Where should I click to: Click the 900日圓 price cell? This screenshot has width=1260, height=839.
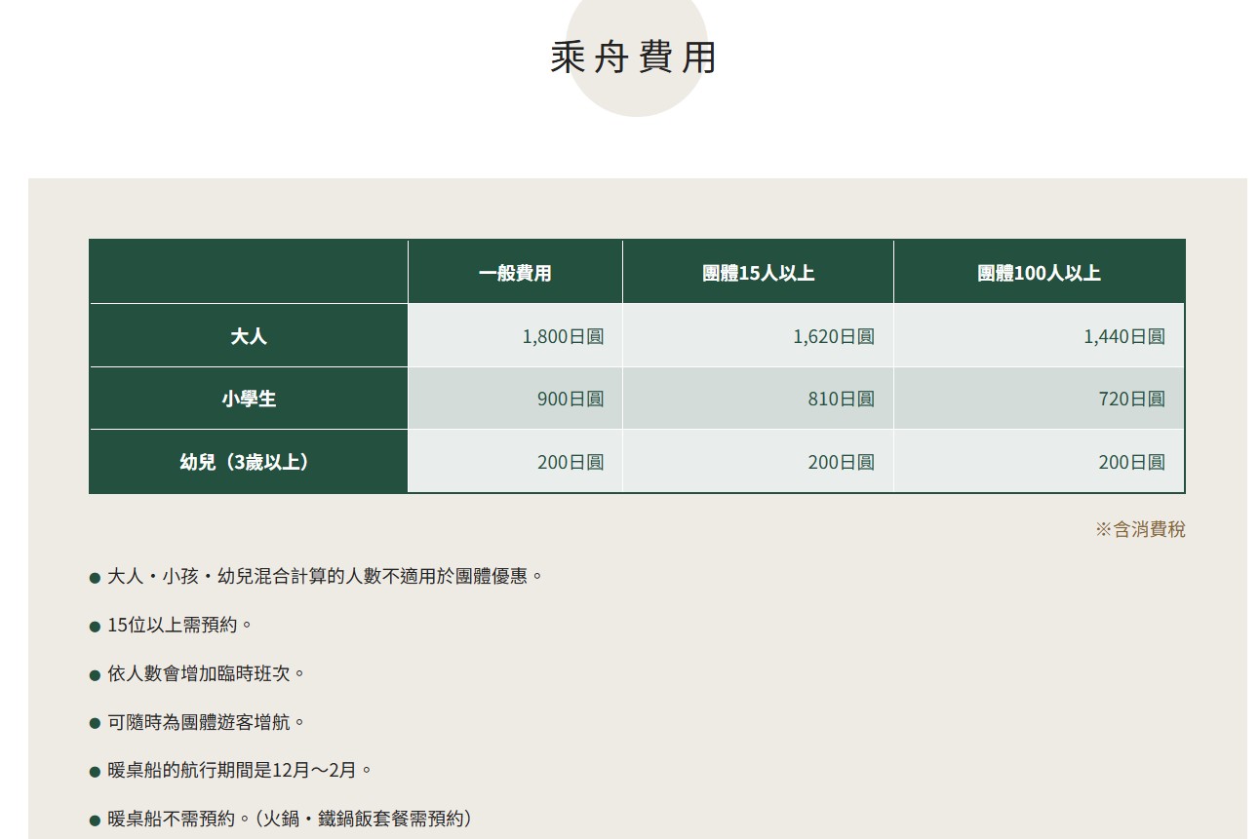(571, 400)
